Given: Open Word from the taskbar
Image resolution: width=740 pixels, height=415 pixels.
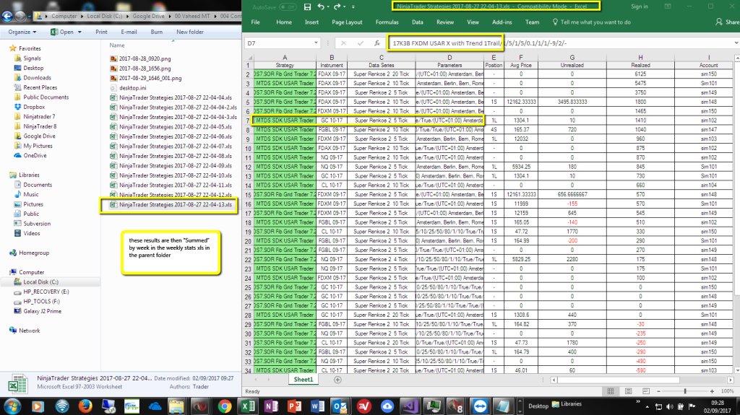Looking at the screenshot, I should 318,406.
